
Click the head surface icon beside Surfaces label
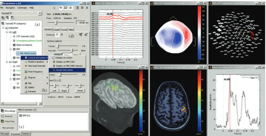click(62, 34)
